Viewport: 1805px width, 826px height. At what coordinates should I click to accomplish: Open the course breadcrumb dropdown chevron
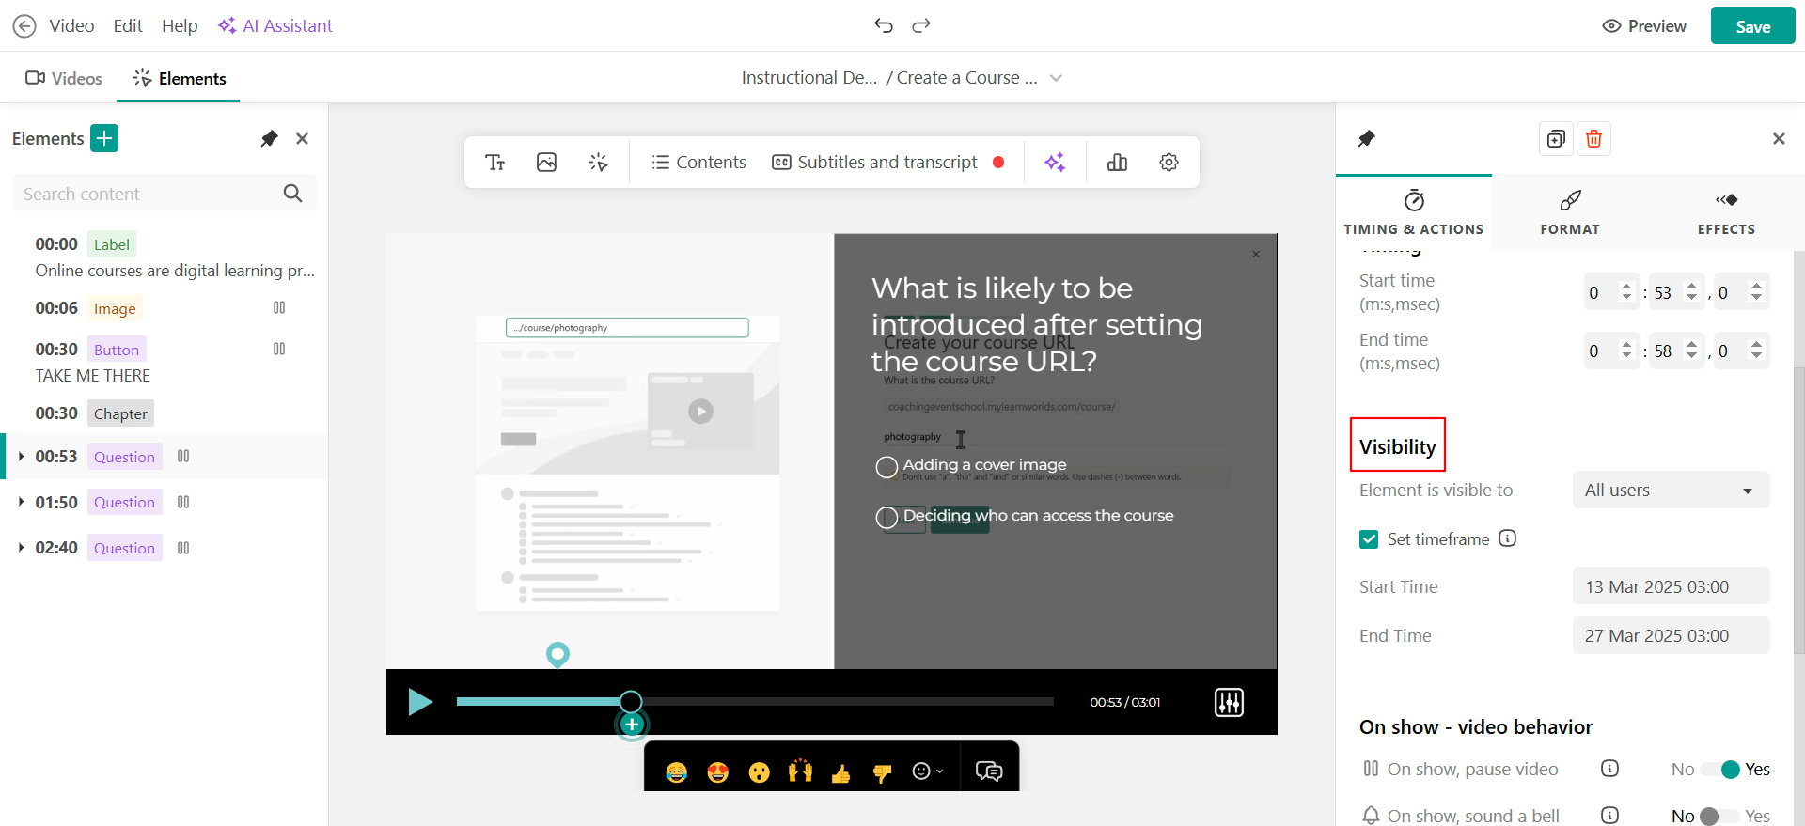tap(1056, 78)
